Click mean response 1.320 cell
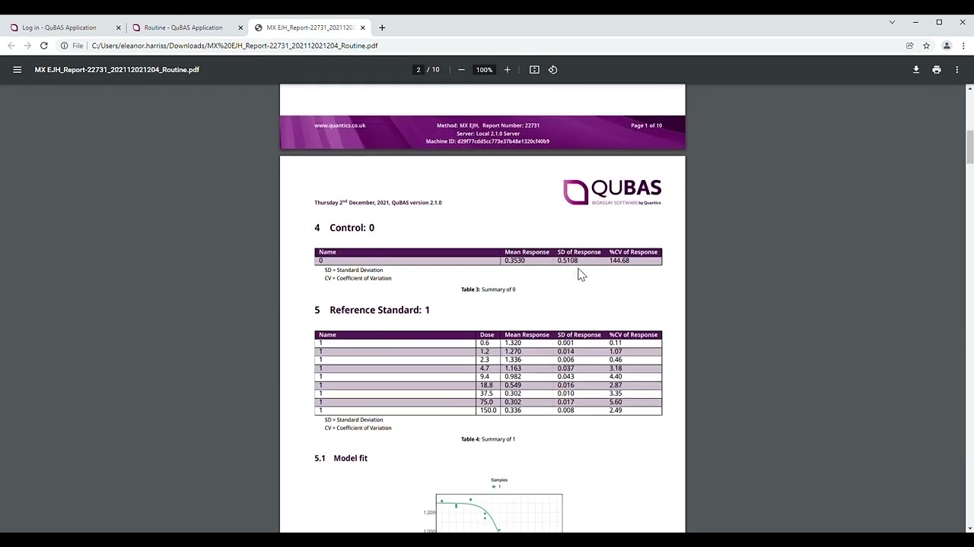Image resolution: width=974 pixels, height=547 pixels. pyautogui.click(x=513, y=343)
